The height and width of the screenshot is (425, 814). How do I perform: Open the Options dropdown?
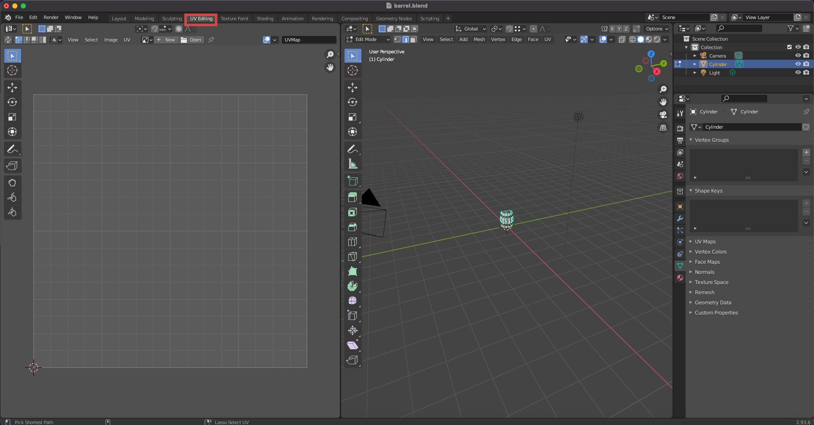(x=657, y=29)
